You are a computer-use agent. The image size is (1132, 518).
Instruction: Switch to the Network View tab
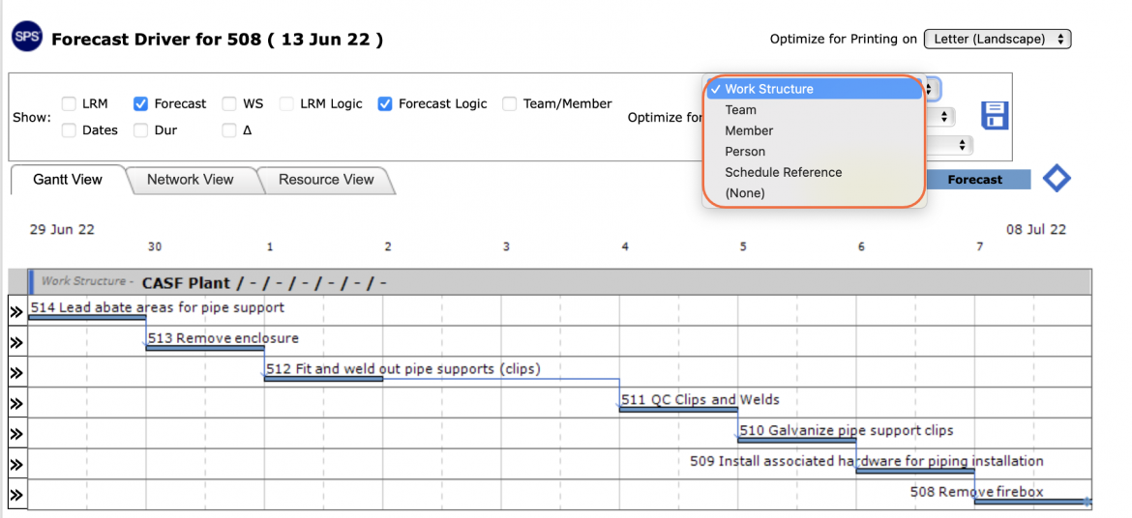[191, 180]
